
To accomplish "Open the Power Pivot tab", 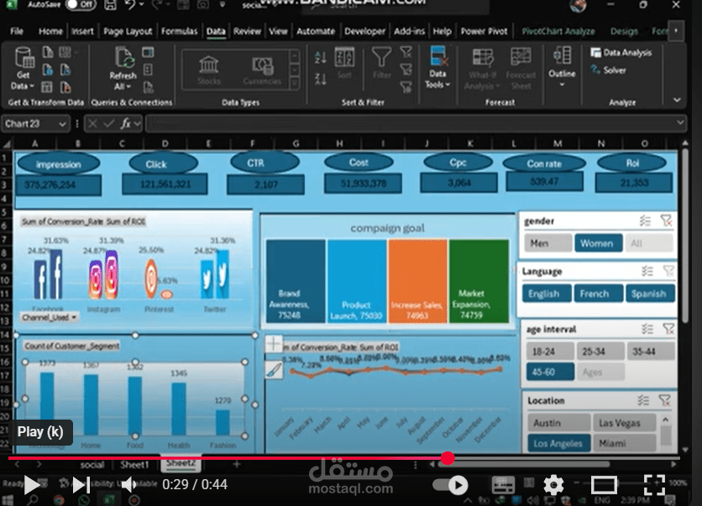I will [484, 31].
